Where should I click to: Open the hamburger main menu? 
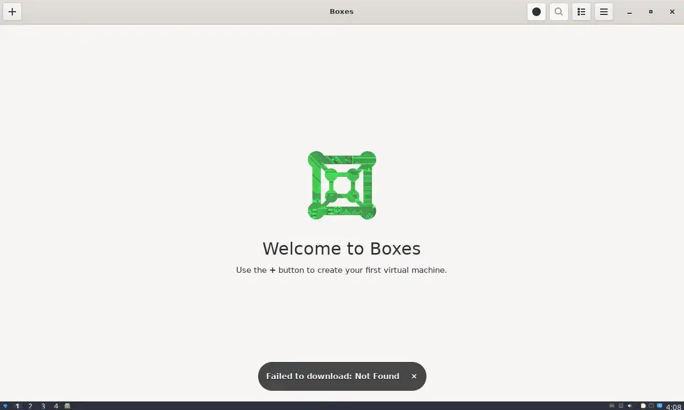604,12
